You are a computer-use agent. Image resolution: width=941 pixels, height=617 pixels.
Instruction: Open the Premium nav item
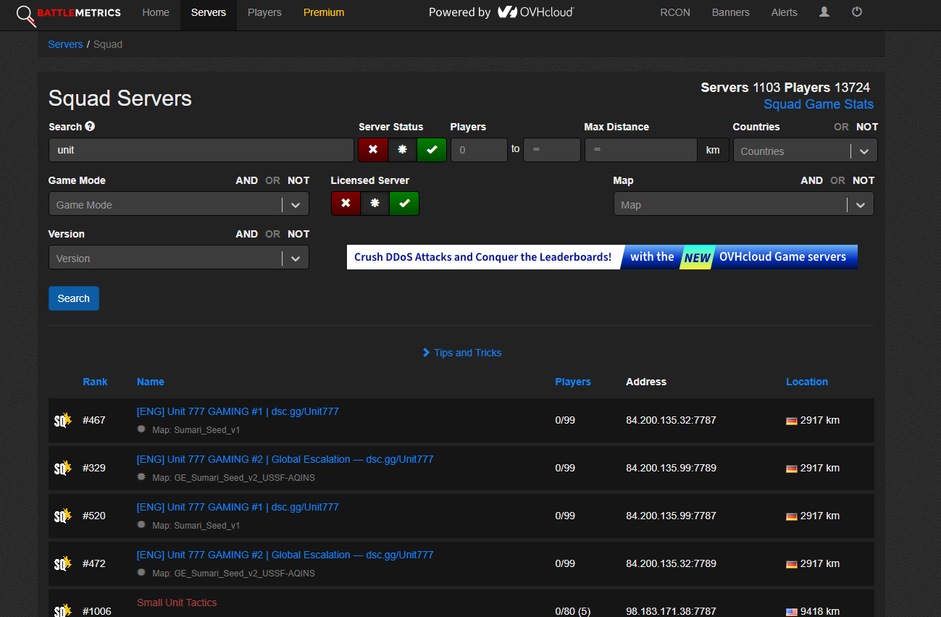(324, 12)
